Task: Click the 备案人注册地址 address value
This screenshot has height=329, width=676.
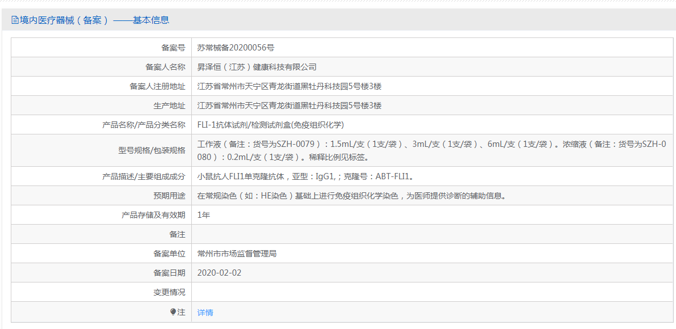Action: pos(289,86)
